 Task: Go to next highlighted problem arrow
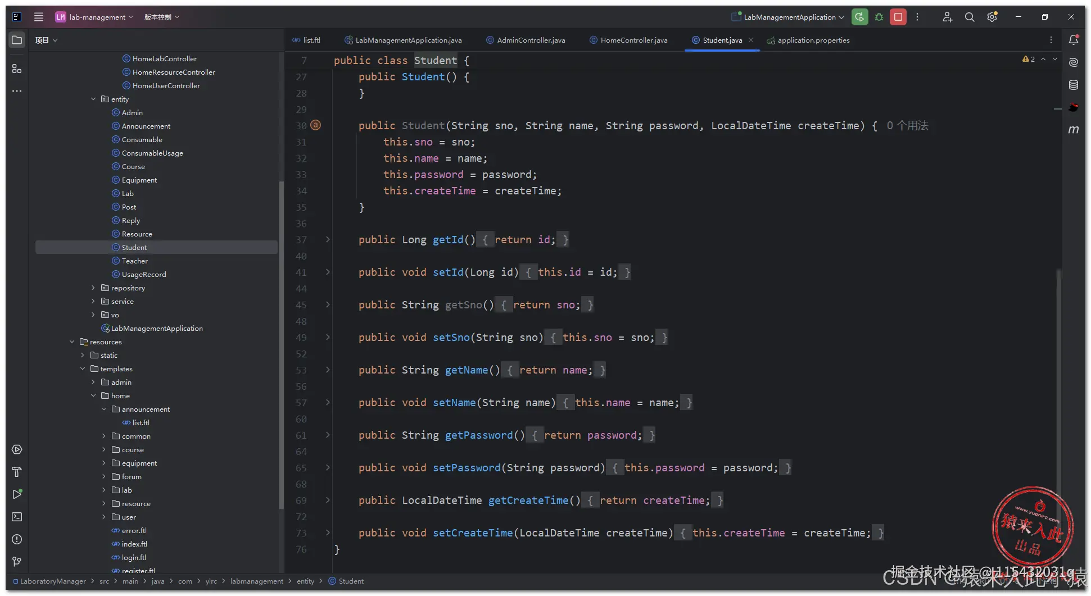click(1055, 59)
